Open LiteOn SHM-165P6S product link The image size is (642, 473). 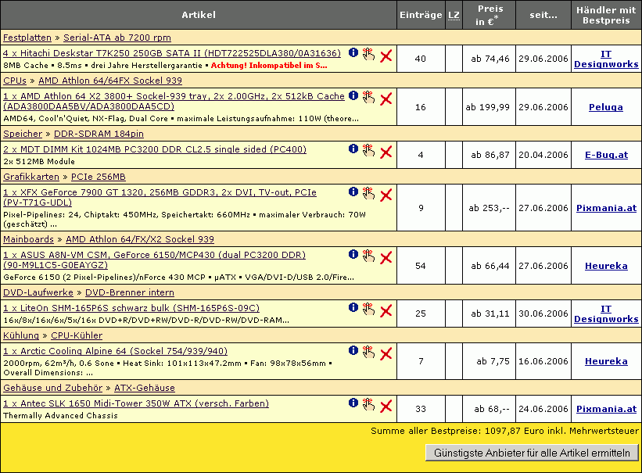(x=131, y=308)
